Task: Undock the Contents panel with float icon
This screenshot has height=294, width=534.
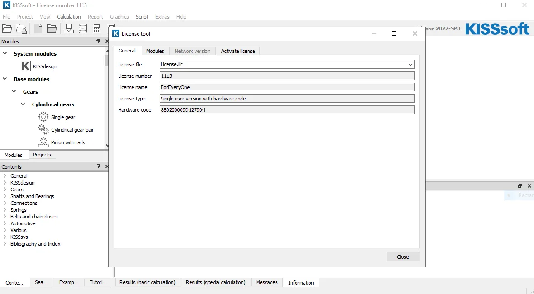Action: [98, 166]
